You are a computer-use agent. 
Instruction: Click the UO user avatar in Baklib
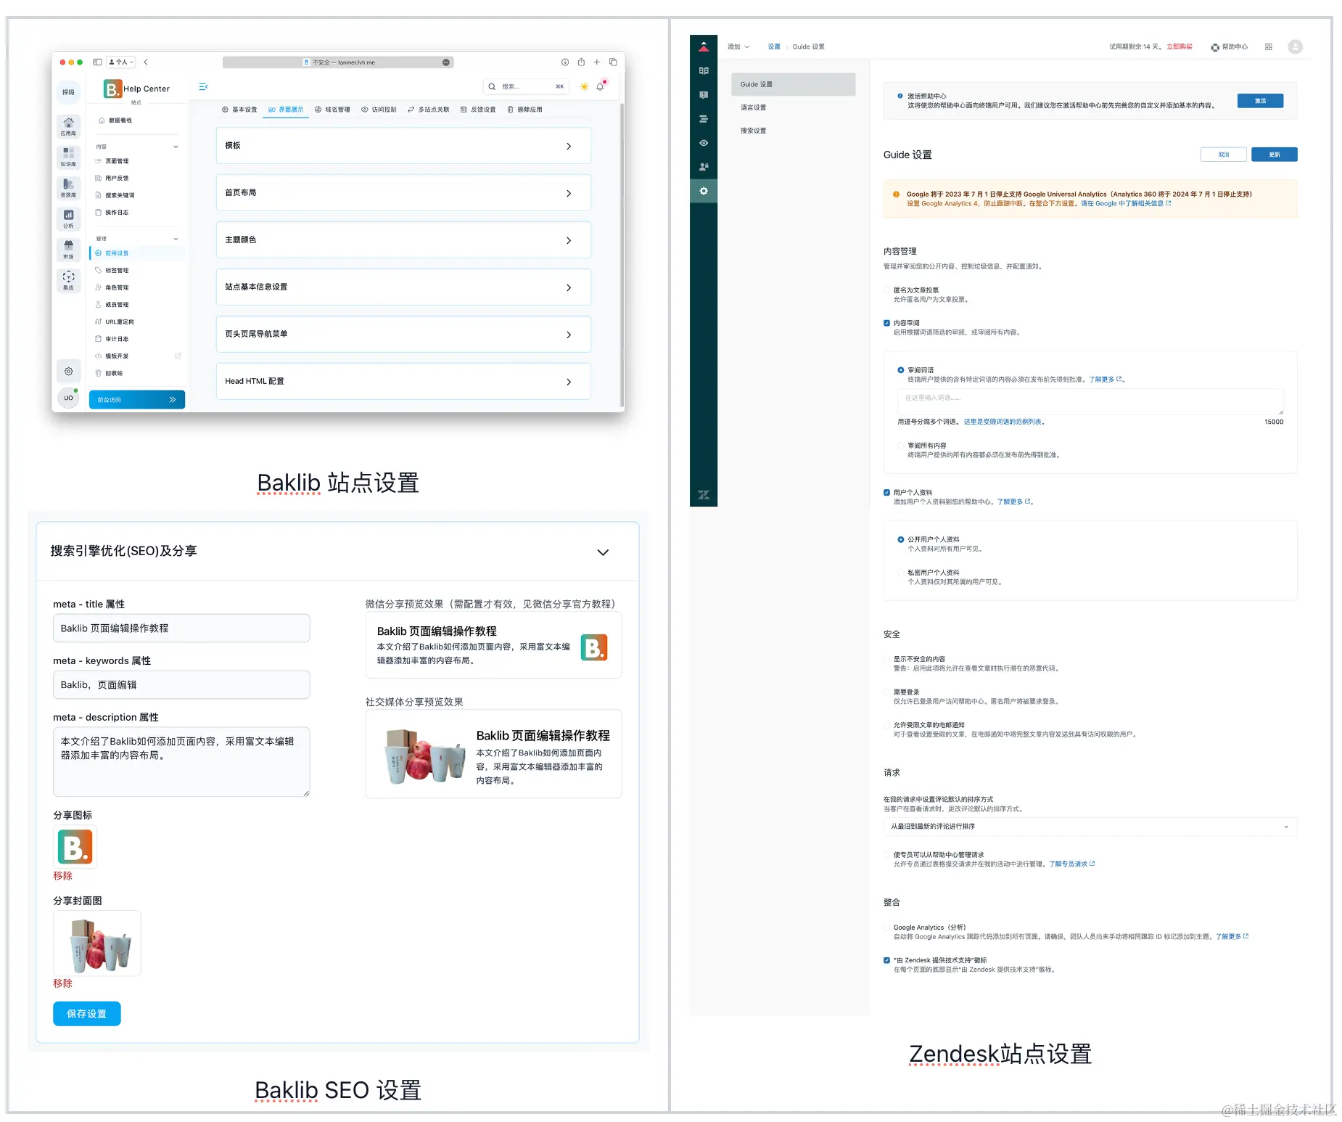(68, 398)
